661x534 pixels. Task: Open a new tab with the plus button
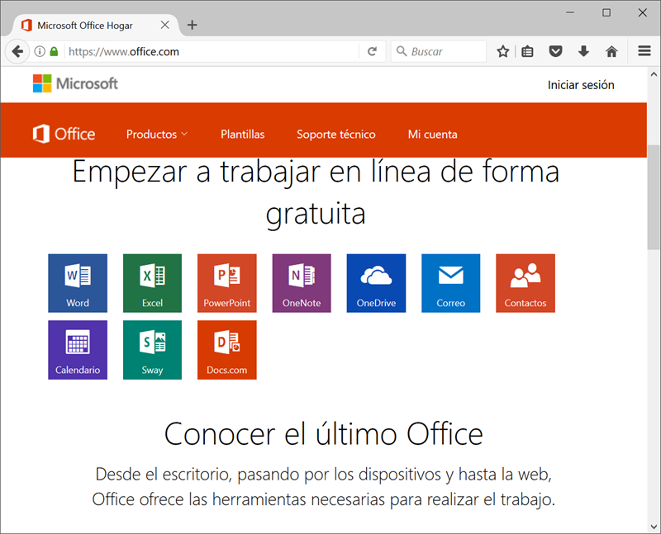pos(193,25)
